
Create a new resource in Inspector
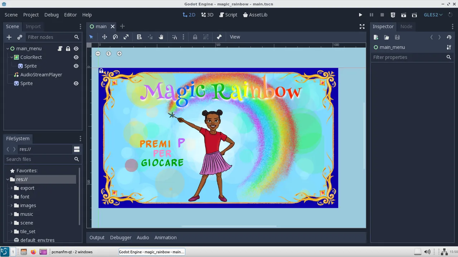coord(376,37)
